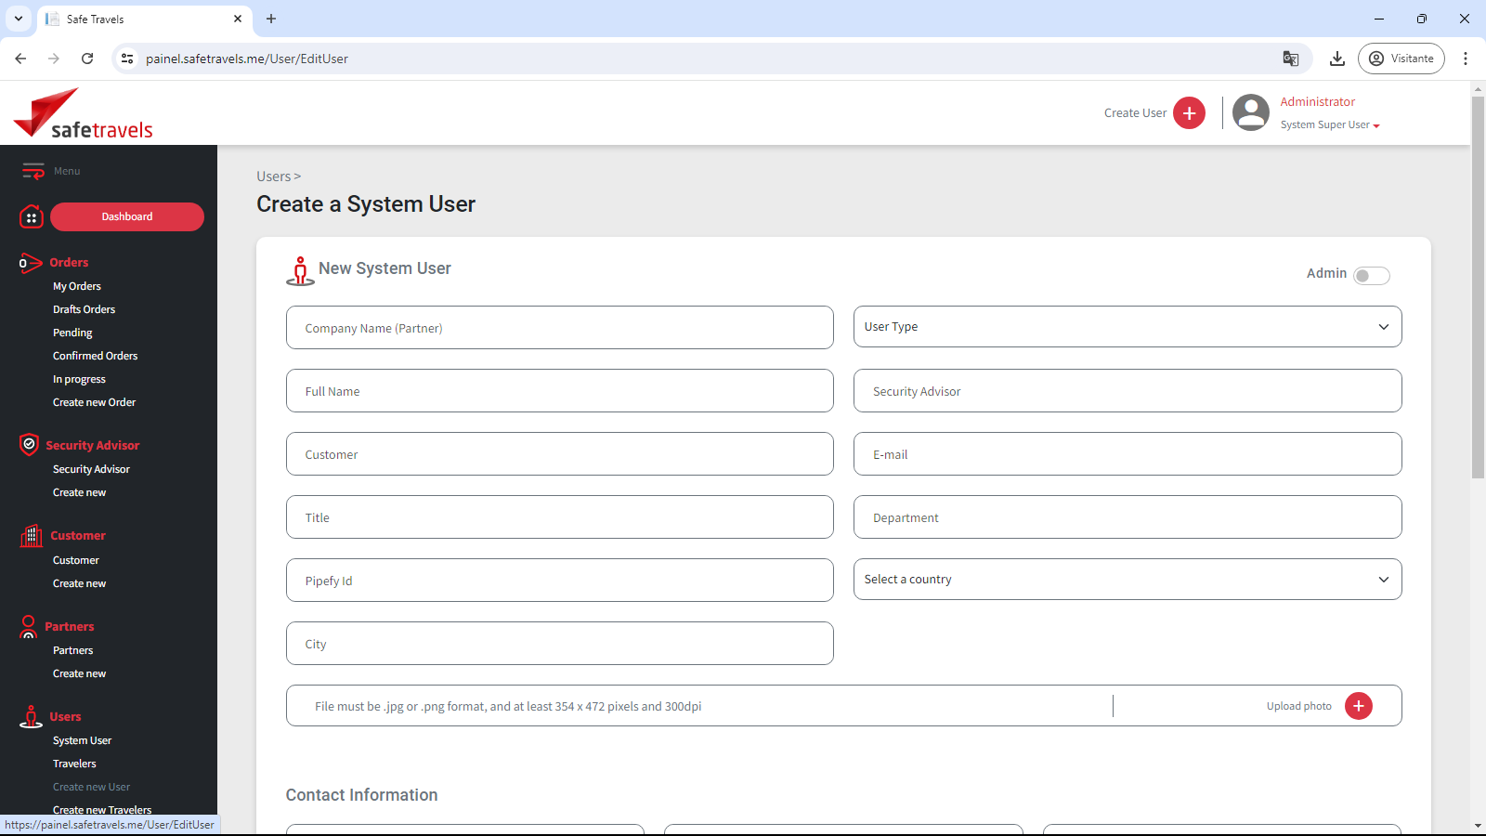Go to Travelers under Users menu
Screen dimensions: 1486x836
pyautogui.click(x=74, y=764)
